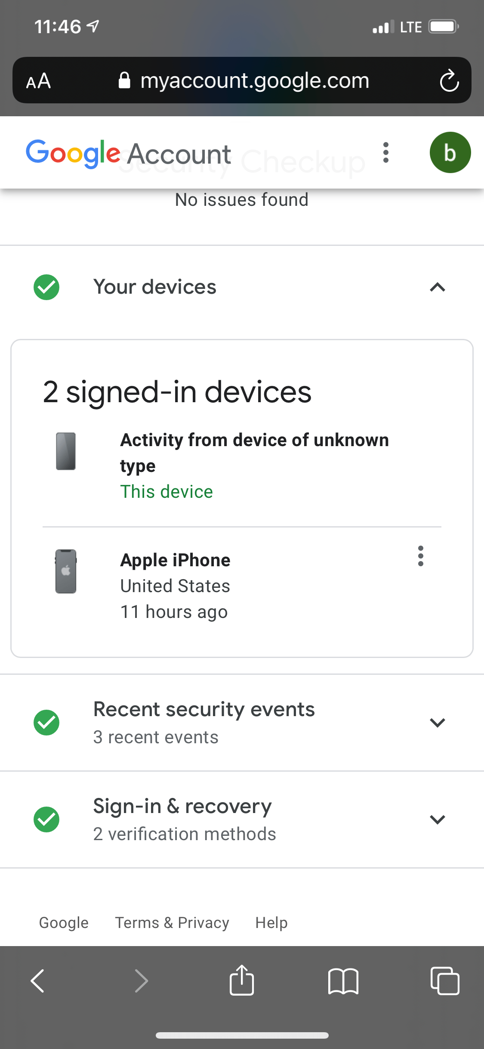Viewport: 484px width, 1049px height.
Task: Tap the myaccount.google.com address field
Action: pos(254,81)
